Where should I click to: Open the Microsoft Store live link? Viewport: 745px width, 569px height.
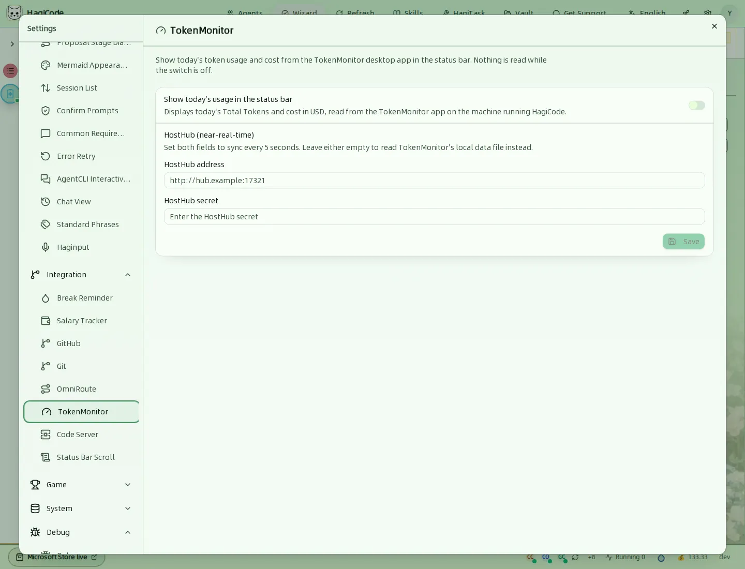point(57,557)
